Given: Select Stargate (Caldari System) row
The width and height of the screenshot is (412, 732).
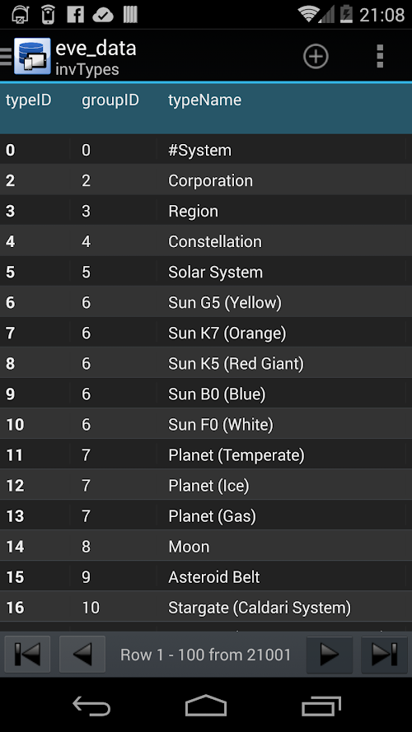Looking at the screenshot, I should tap(206, 608).
